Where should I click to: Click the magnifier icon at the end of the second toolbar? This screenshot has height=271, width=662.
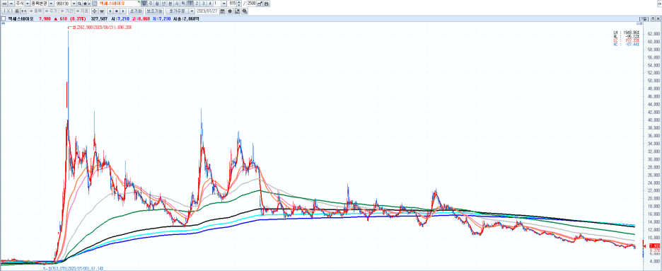245,11
